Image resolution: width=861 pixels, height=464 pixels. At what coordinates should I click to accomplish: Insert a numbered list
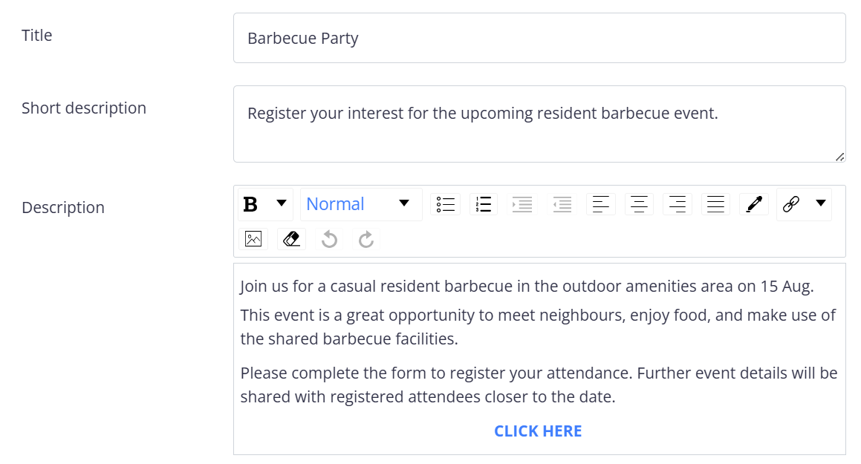483,205
